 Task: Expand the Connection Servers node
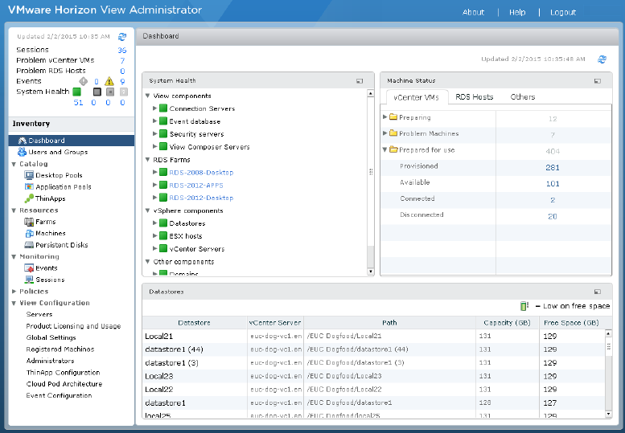tap(154, 108)
